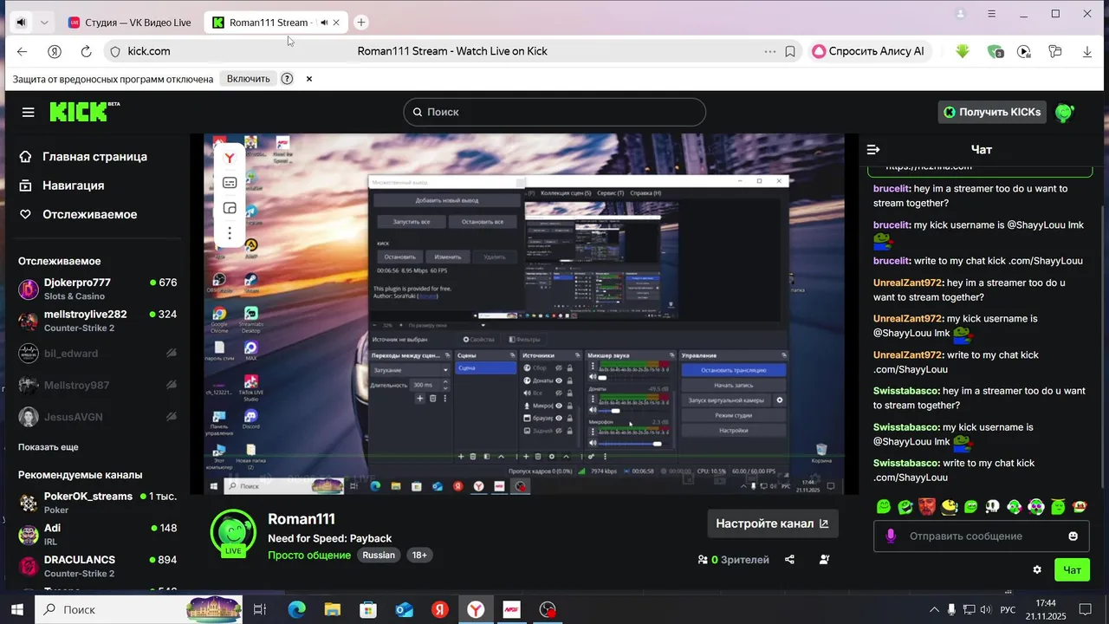Show hidden system tray icons
Screen dimensions: 1109x624
934,610
